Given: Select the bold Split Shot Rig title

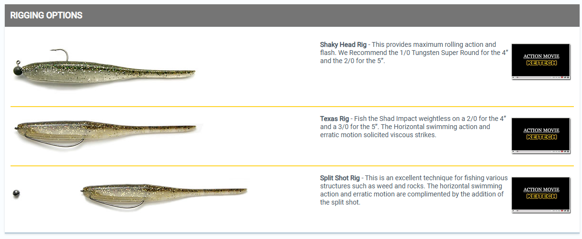Looking at the screenshot, I should pyautogui.click(x=341, y=178).
